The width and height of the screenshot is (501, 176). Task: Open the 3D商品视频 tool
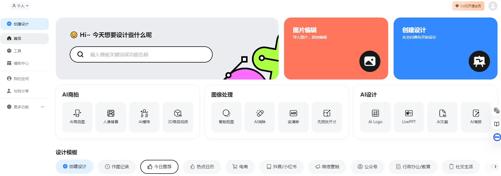tap(178, 117)
